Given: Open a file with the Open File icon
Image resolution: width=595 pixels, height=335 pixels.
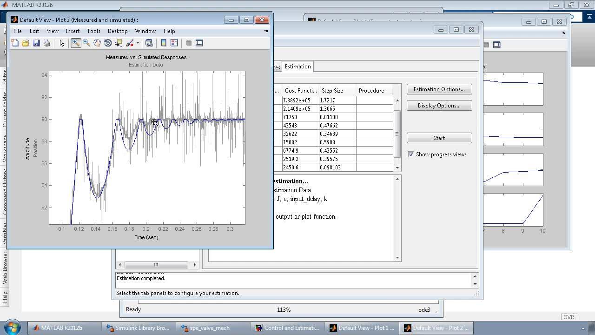Looking at the screenshot, I should tap(25, 43).
